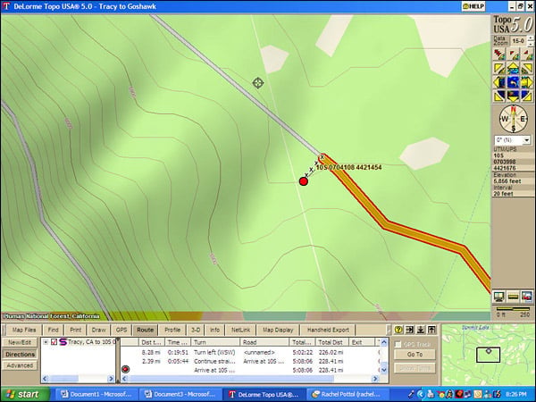Pan the map south with the down arrow
Image resolution: width=536 pixels, height=402 pixels.
[513, 96]
